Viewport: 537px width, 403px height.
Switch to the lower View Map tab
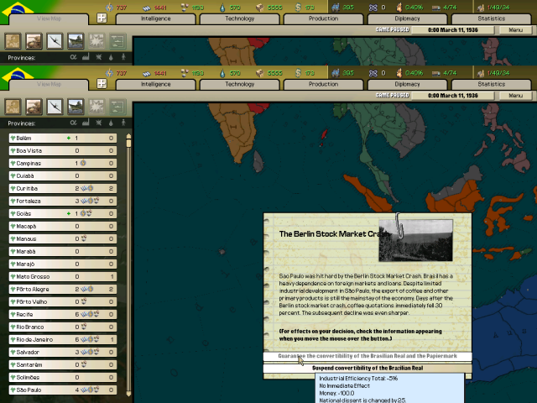pos(49,84)
